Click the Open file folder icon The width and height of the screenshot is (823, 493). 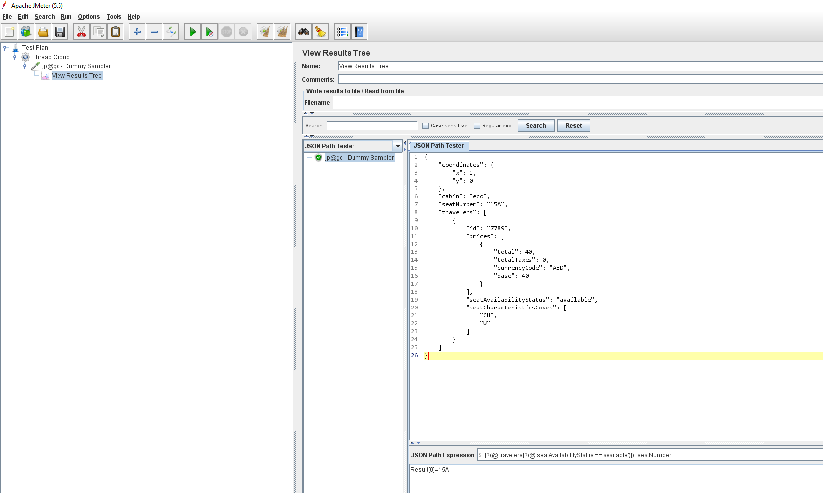43,32
